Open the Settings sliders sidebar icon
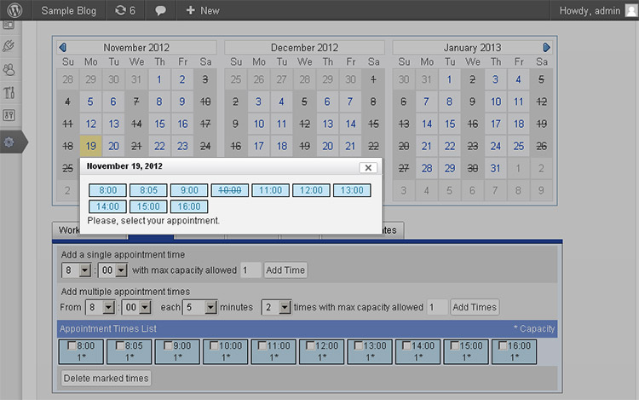 pos(9,115)
